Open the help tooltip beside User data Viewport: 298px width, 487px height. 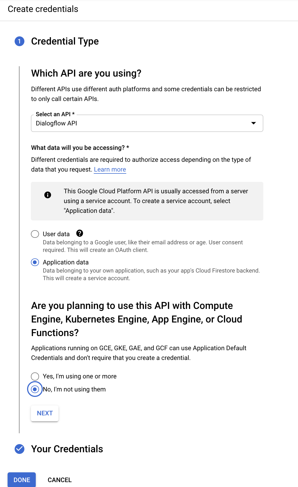click(x=80, y=233)
